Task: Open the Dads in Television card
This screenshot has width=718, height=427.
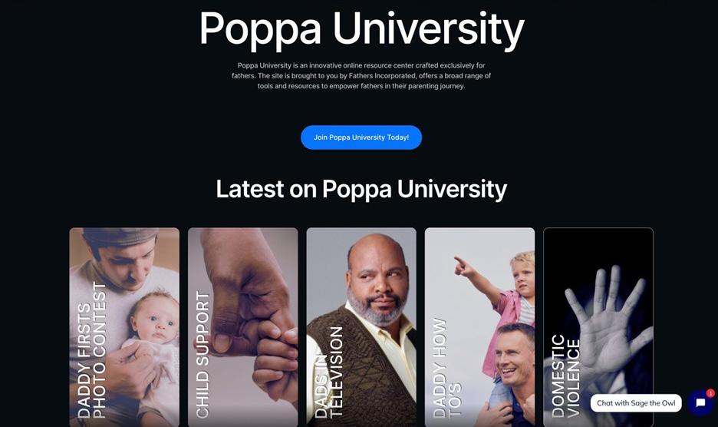Action: click(361, 327)
